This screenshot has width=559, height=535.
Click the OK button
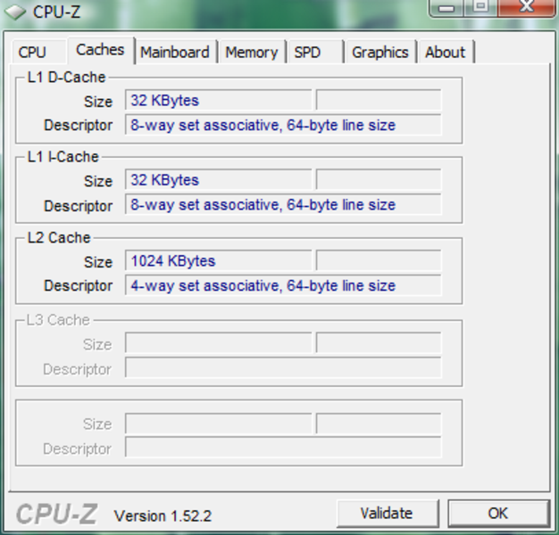click(497, 513)
